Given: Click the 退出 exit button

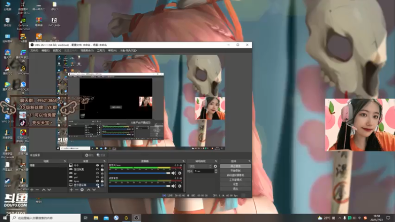Looking at the screenshot, I should (236, 189).
